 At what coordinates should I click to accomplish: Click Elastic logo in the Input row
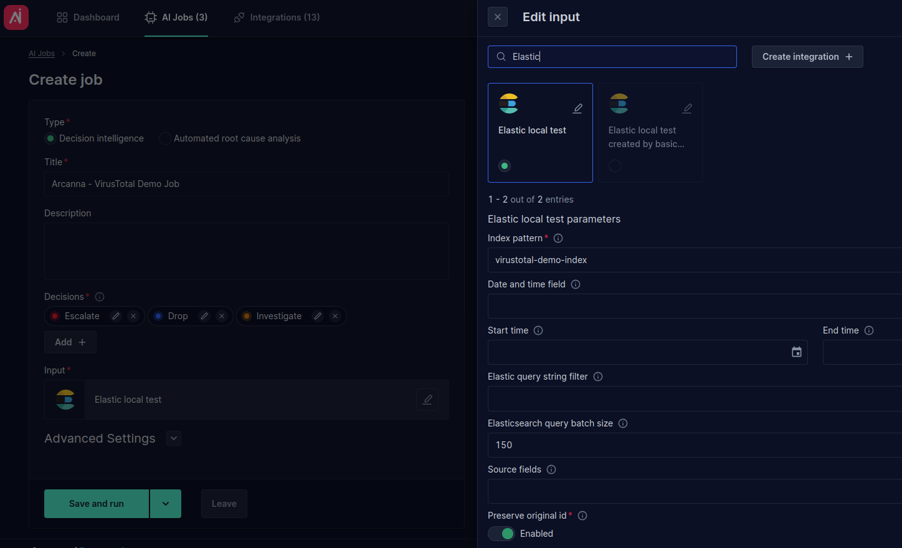(x=65, y=400)
